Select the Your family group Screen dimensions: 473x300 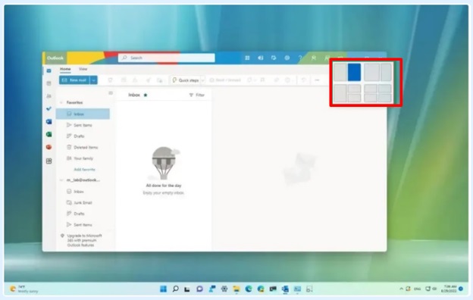[x=83, y=158]
